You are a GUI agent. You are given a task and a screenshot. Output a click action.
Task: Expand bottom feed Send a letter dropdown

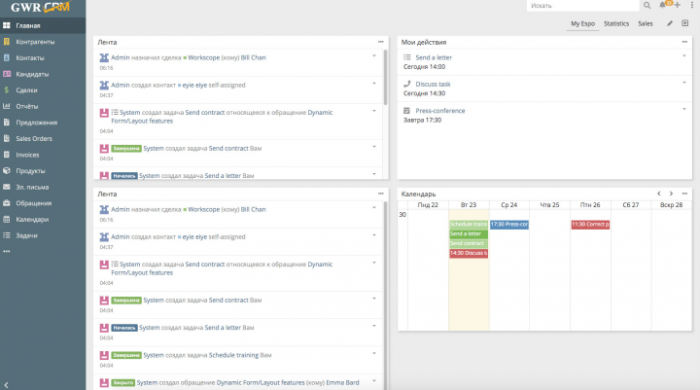(374, 326)
